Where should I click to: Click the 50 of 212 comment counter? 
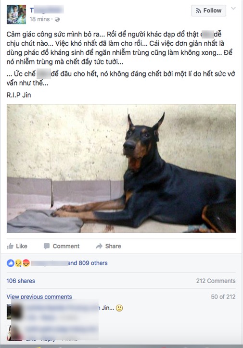coord(223,297)
